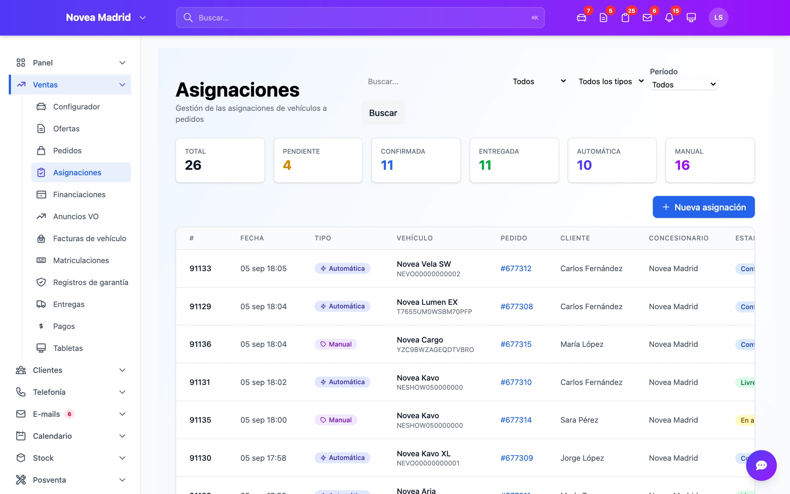Open the documents icon with badge 5

603,18
